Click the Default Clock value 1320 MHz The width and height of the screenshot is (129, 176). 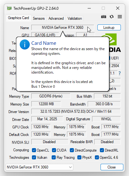click(x=41, y=134)
